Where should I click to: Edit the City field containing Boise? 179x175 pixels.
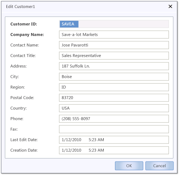[114, 77]
